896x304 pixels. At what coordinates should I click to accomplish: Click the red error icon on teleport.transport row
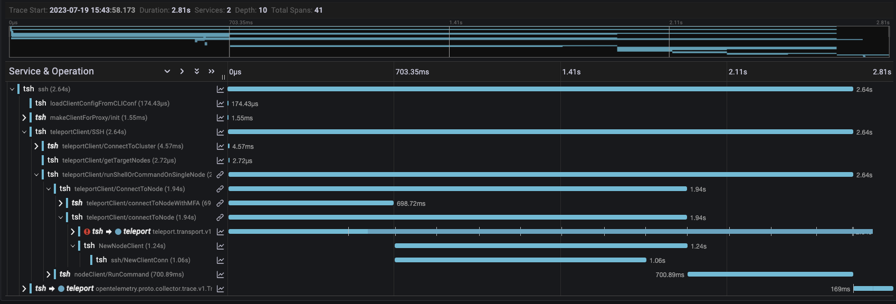[x=87, y=232]
